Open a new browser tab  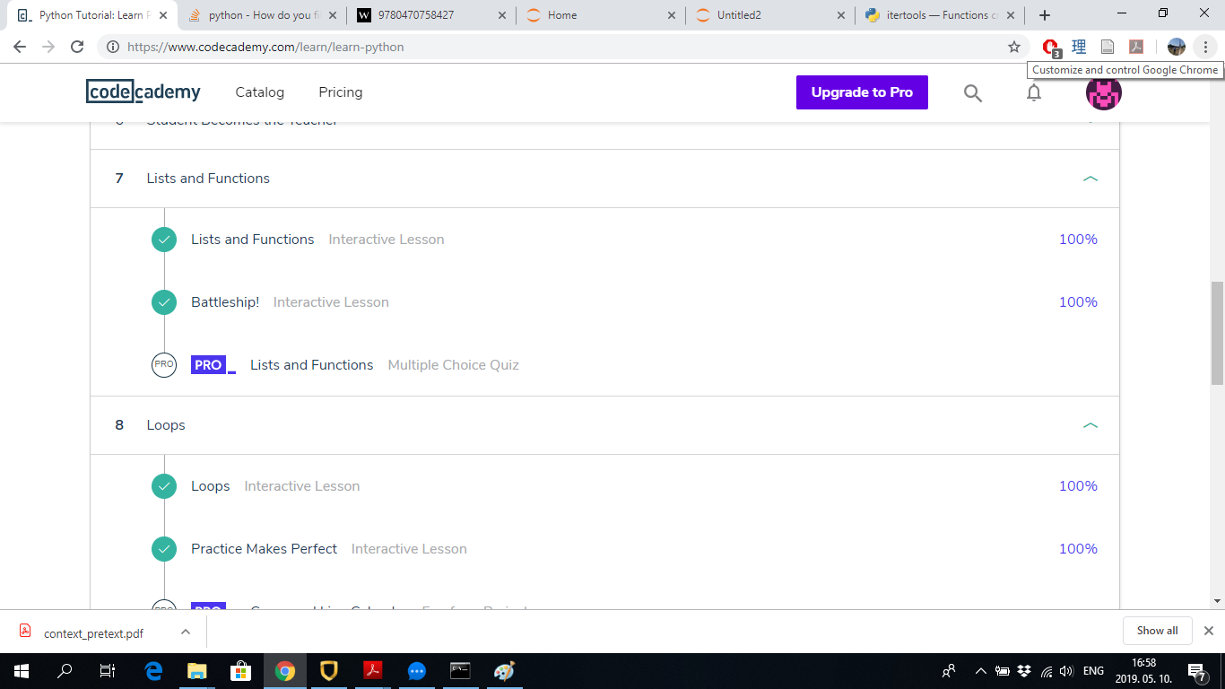pos(1045,15)
